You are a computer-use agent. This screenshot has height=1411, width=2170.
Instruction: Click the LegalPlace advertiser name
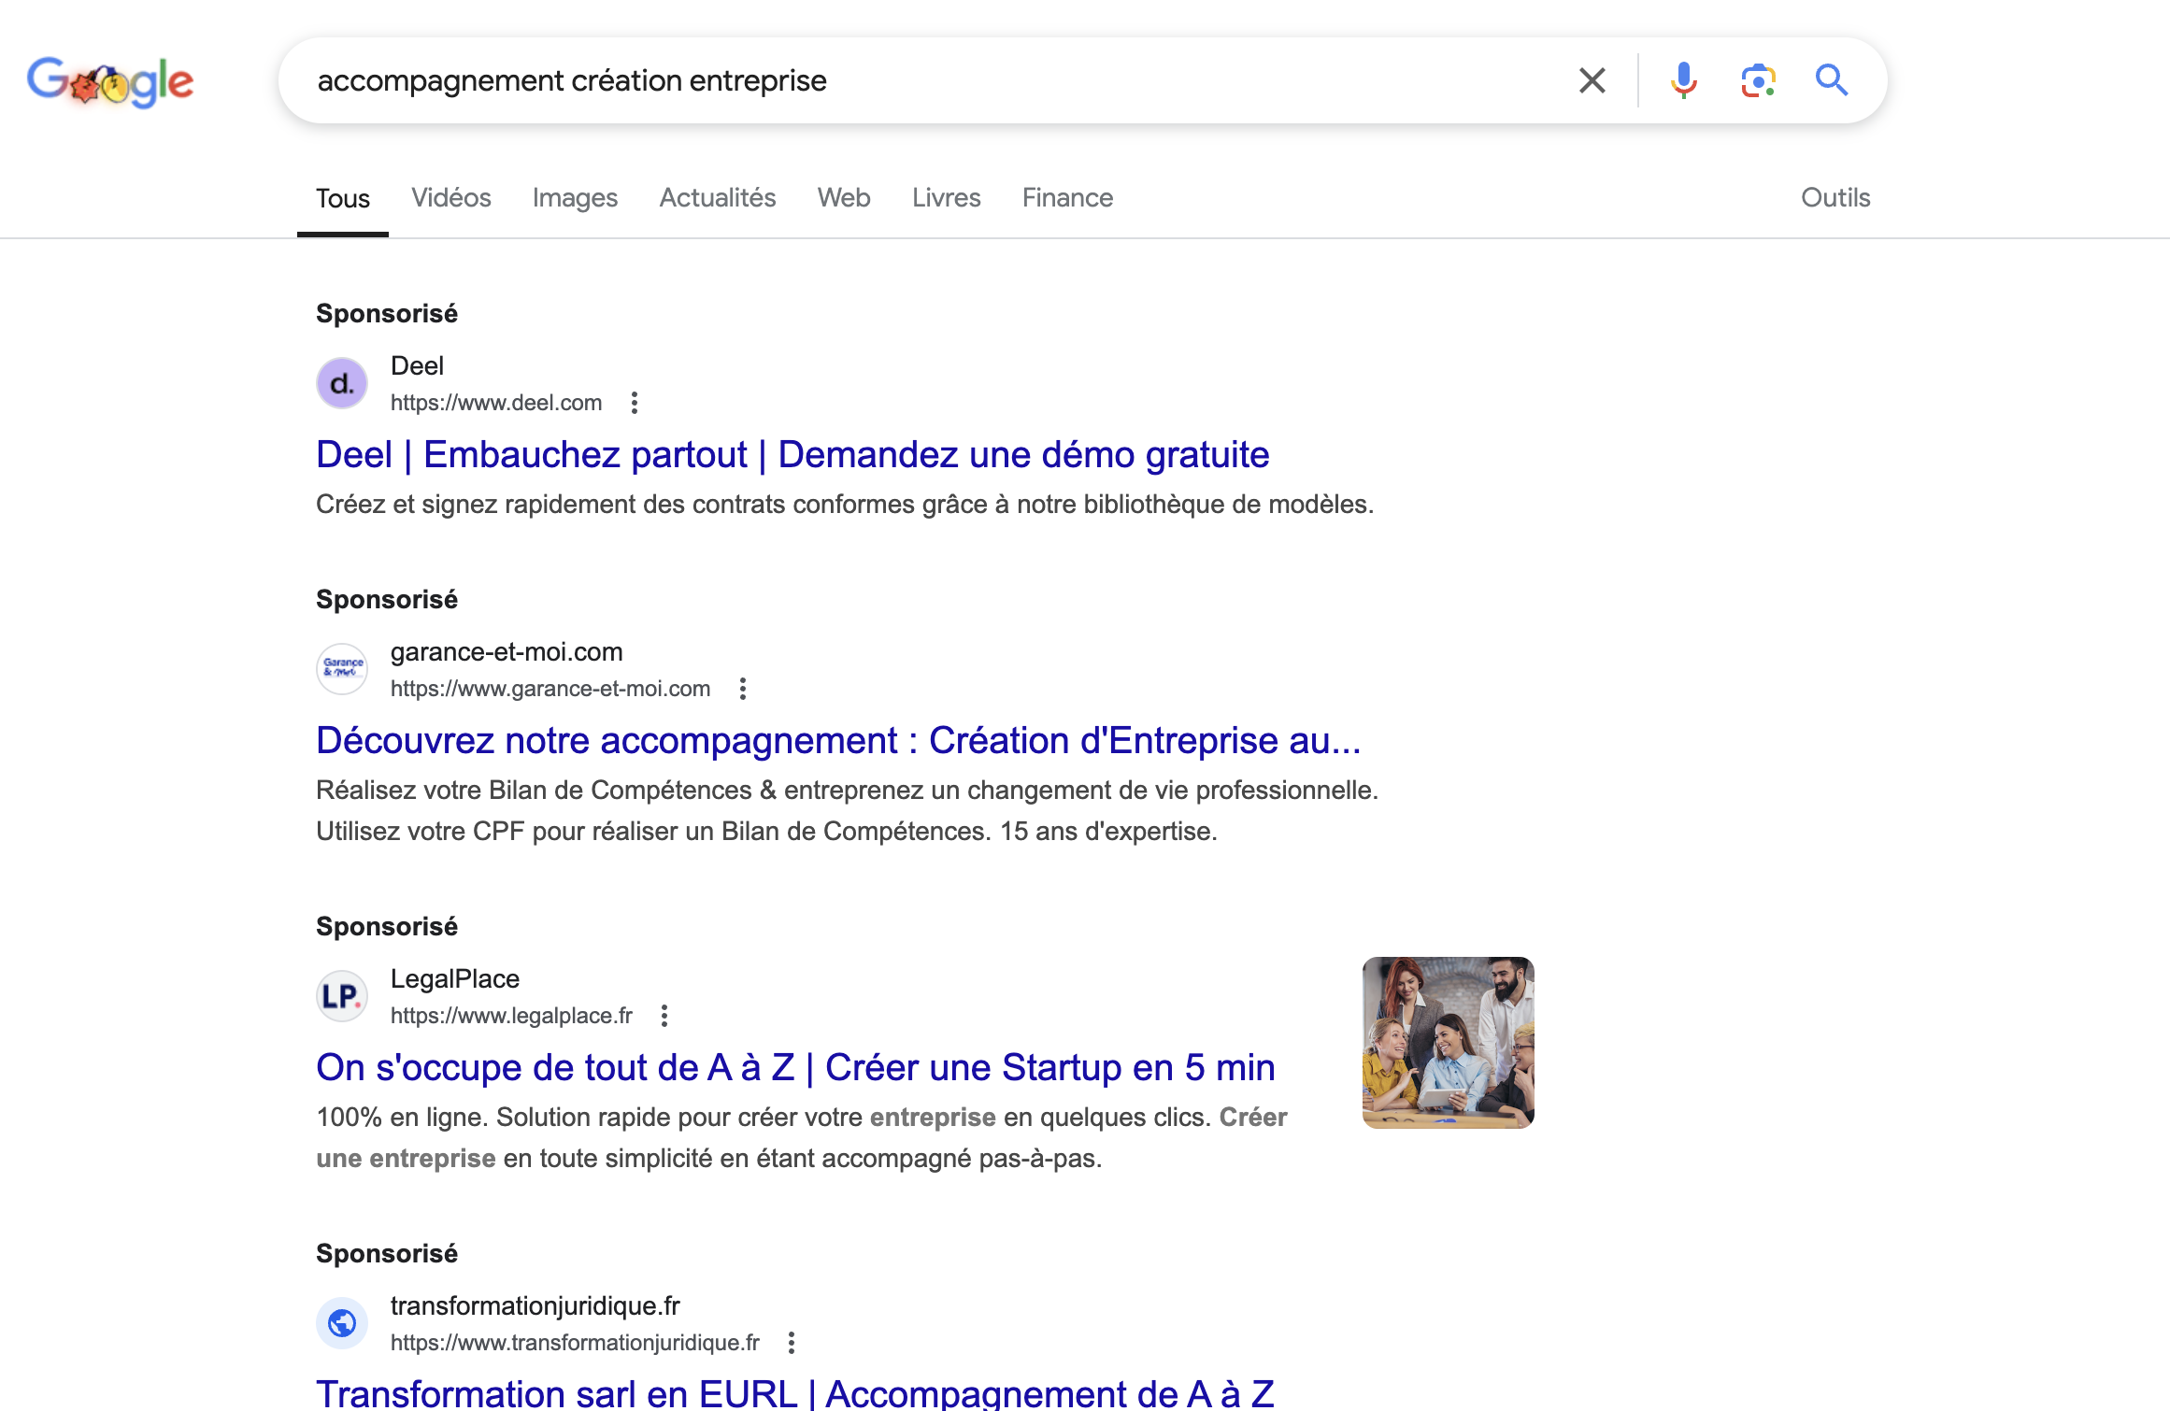tap(455, 979)
